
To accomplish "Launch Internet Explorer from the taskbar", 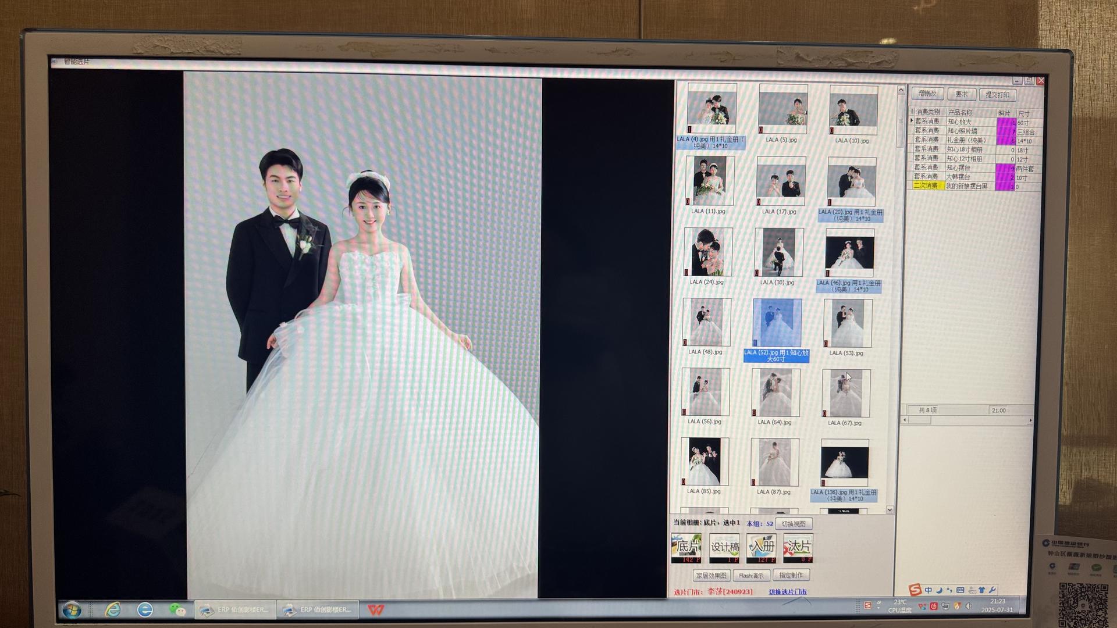I will 113,609.
